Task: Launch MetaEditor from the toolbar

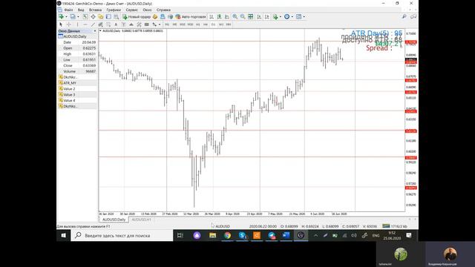Action: 155,16
